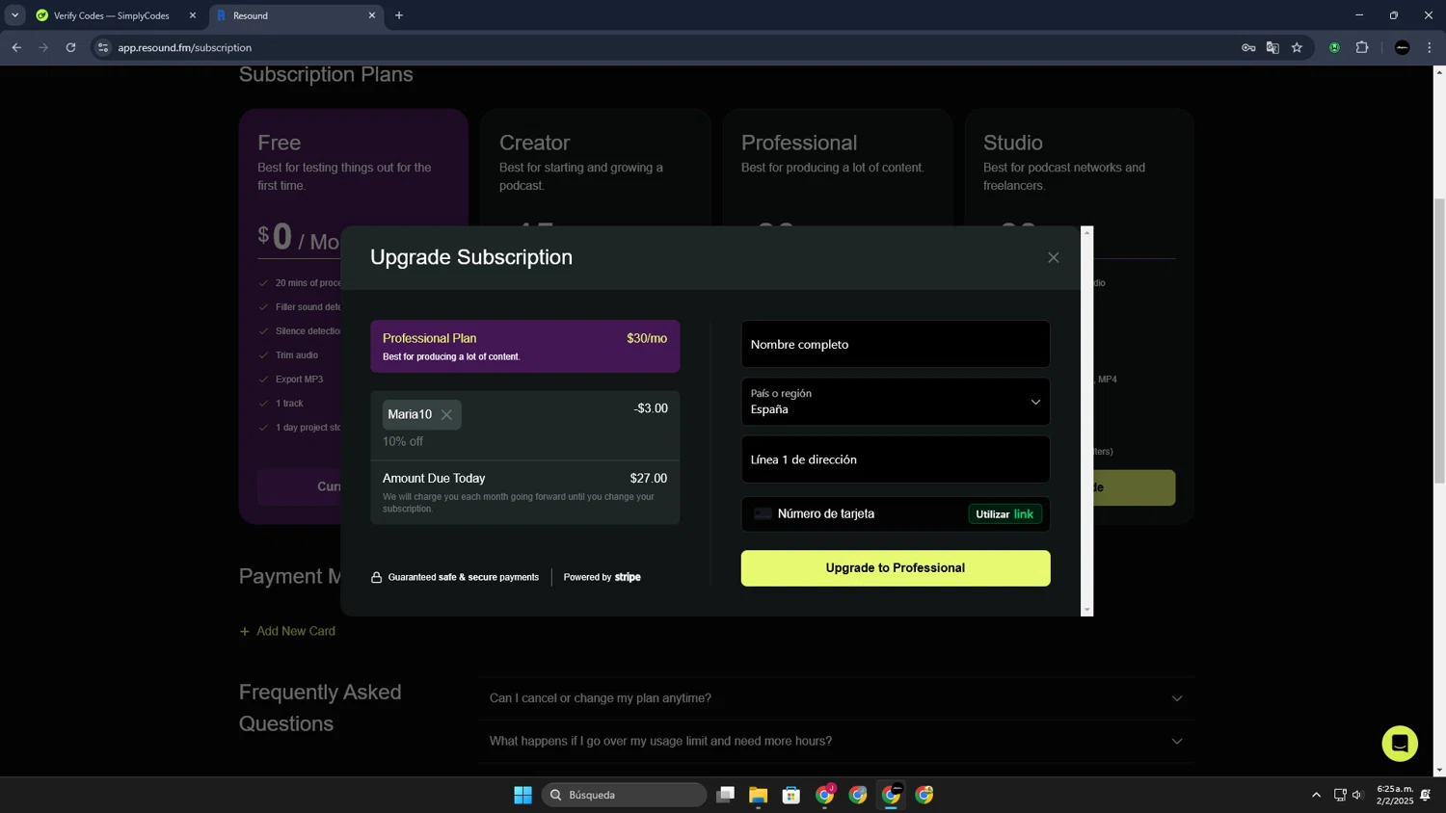
Task: Close the Verify Codes tab
Action: 192,15
